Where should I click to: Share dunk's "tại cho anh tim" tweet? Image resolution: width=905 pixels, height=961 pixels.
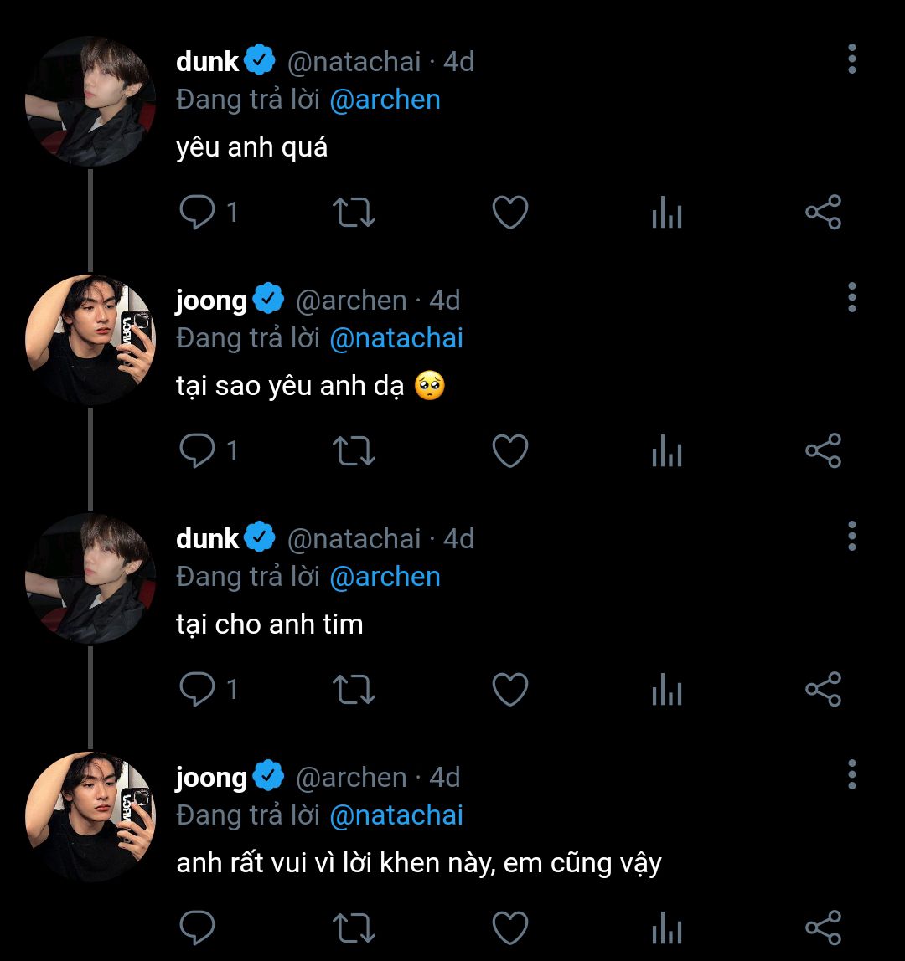(822, 690)
